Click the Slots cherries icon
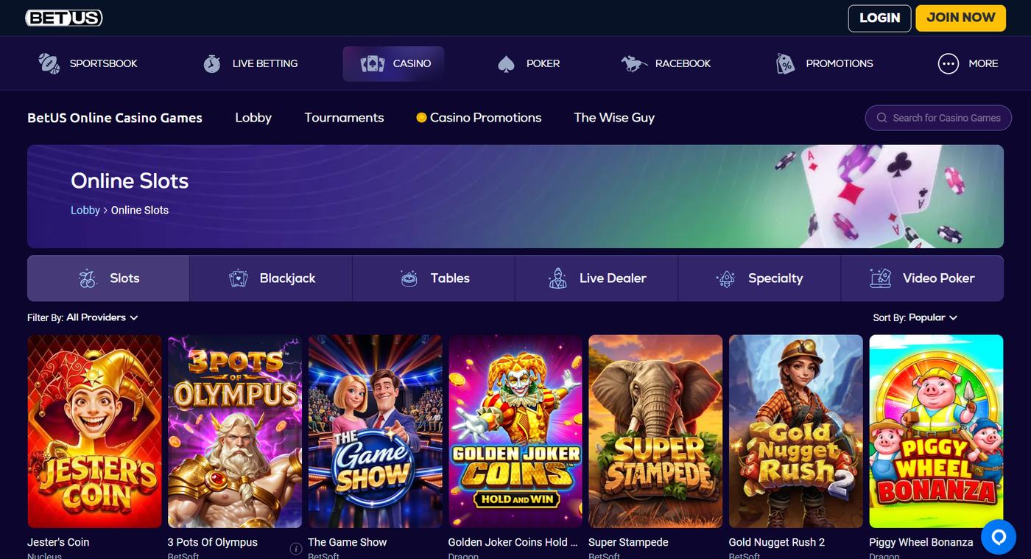The image size is (1031, 559). 88,278
